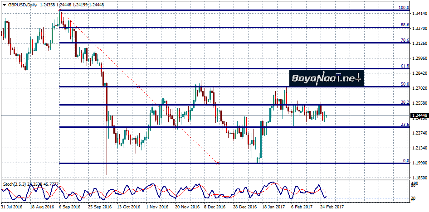
Task: Click the 31 Jul 2016 date marker
Action: click(12, 207)
